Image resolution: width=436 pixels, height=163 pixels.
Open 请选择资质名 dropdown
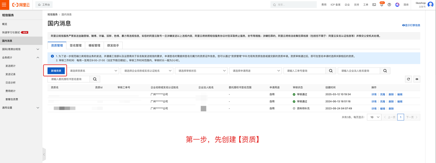(93, 70)
